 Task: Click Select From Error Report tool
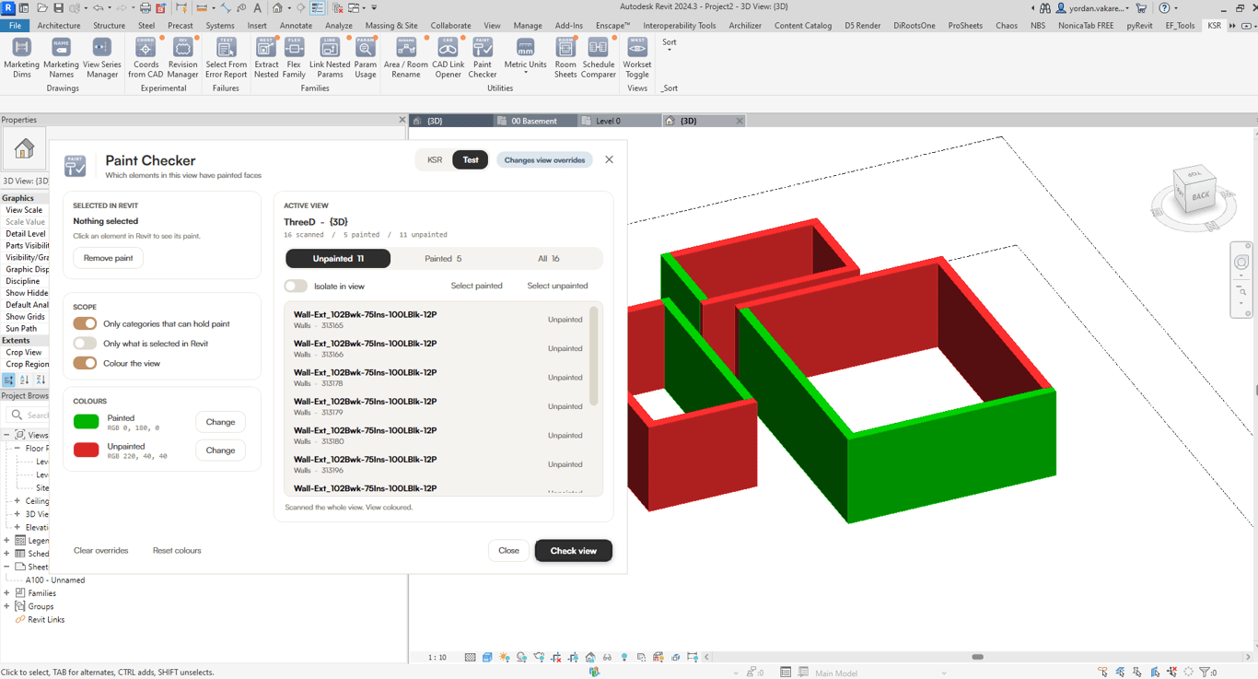pos(226,58)
